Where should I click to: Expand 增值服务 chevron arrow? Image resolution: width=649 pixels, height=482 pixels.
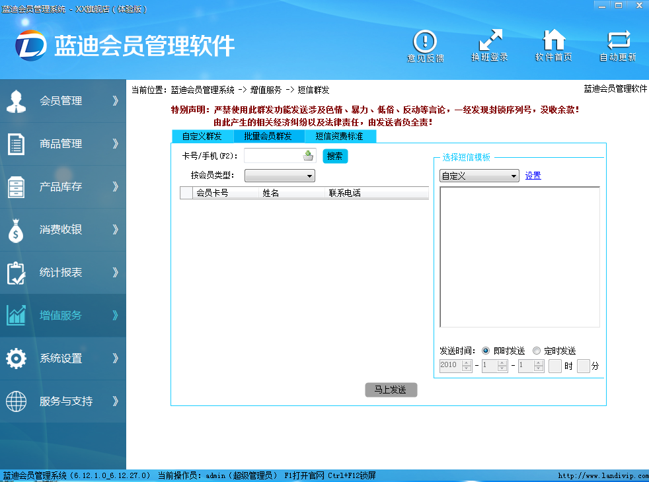[116, 316]
